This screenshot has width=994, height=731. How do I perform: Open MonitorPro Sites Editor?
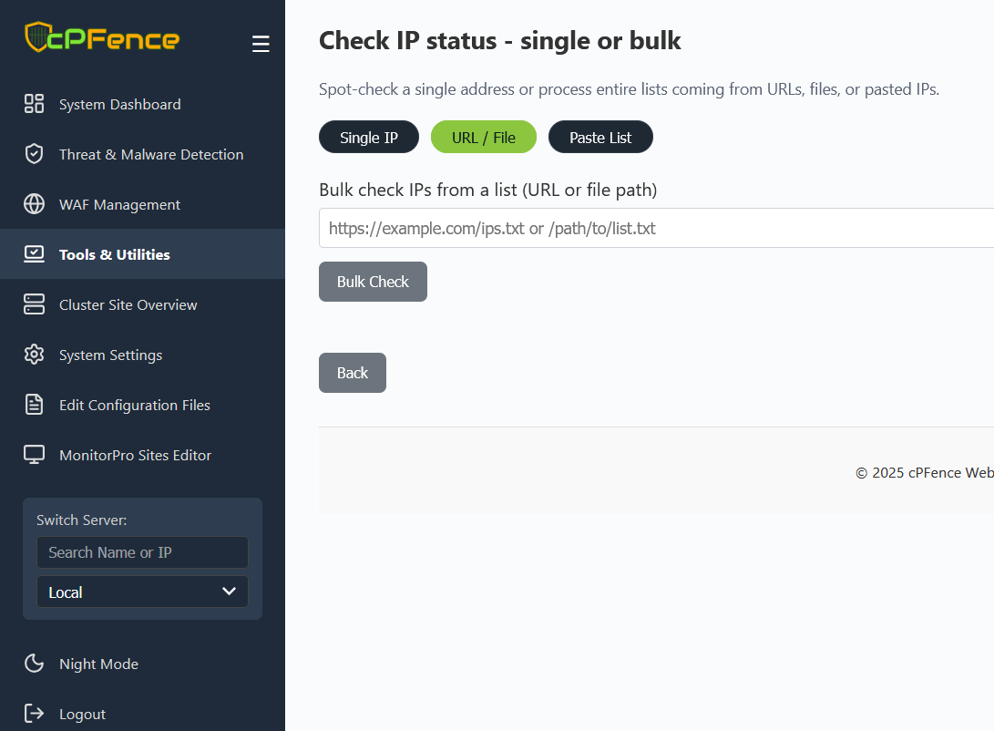tap(143, 455)
